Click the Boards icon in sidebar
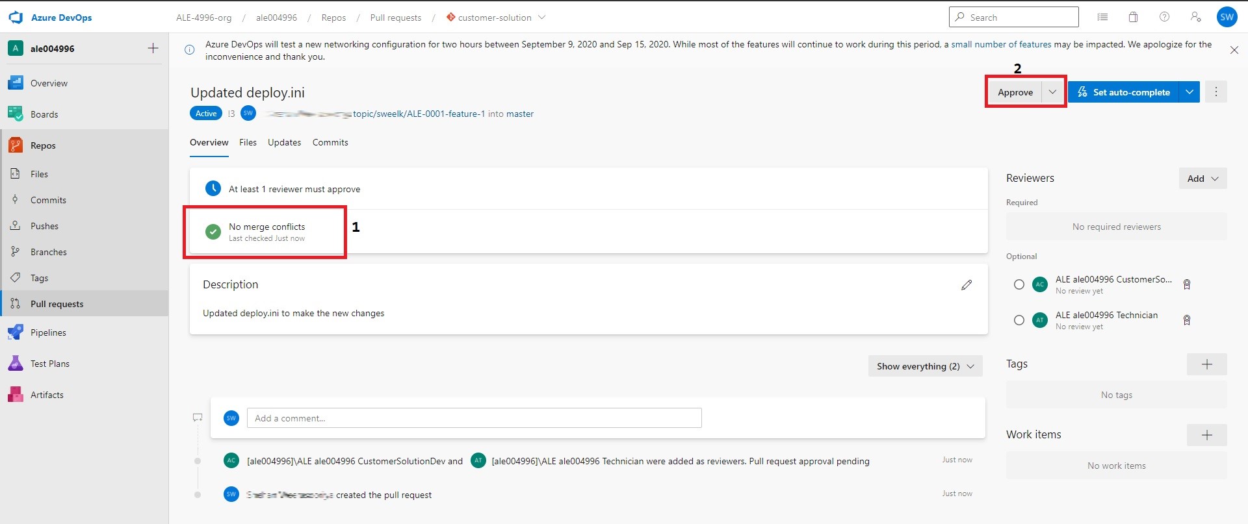This screenshot has height=524, width=1248. tap(15, 114)
